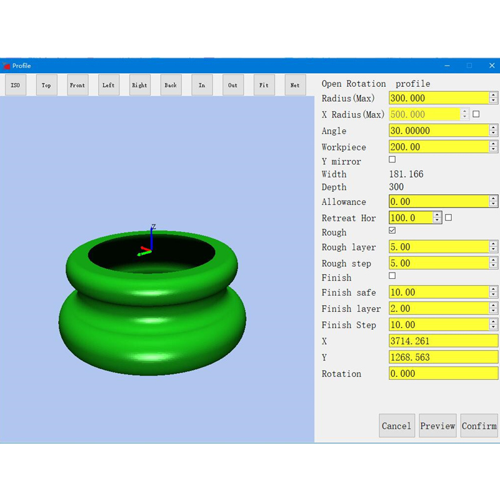Image resolution: width=500 pixels, height=500 pixels.
Task: Click the Rotation input field
Action: pyautogui.click(x=443, y=373)
